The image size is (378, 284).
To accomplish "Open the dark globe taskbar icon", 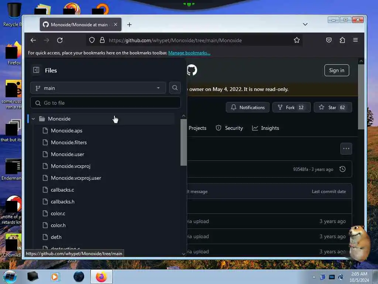I will point(79,277).
